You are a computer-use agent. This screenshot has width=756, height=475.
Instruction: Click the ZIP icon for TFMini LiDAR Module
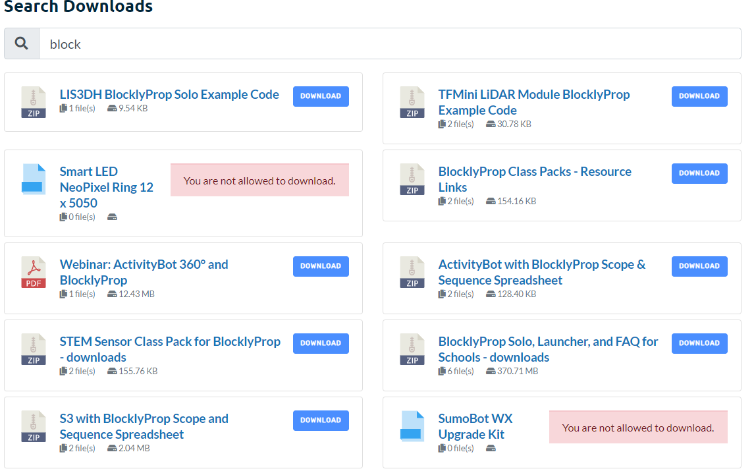pyautogui.click(x=412, y=102)
